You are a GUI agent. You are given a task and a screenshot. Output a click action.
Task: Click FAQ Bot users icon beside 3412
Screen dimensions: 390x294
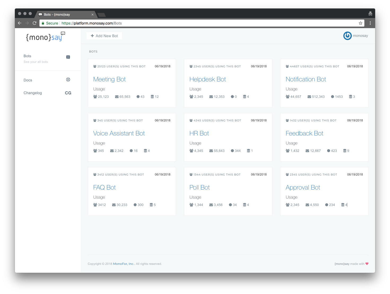pyautogui.click(x=95, y=205)
